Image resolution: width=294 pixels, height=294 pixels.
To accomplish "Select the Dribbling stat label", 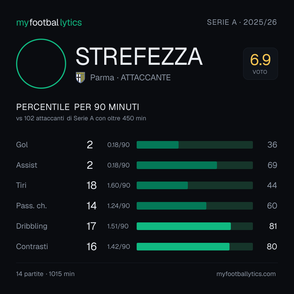I will pos(32,226).
